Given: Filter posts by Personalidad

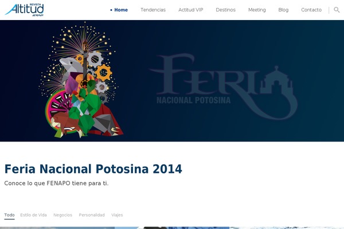Looking at the screenshot, I should 92,215.
